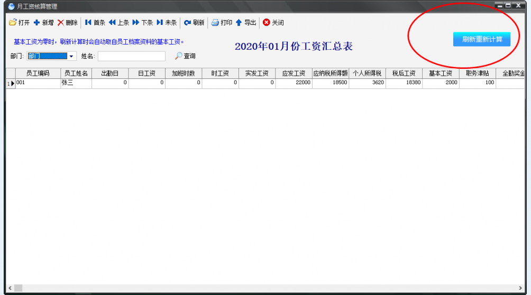531x295 pixels.
Task: Select the row 1 indicator arrow
Action: pyautogui.click(x=11, y=83)
